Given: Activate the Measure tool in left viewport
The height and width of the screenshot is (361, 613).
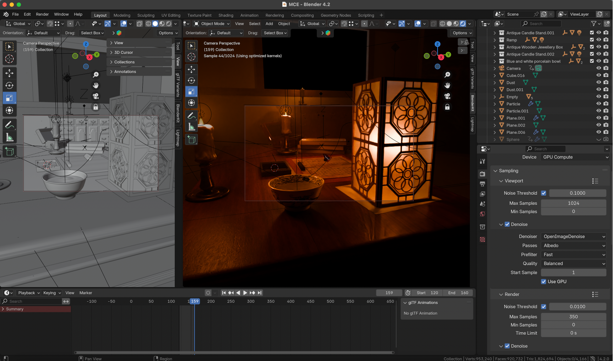Looking at the screenshot, I should tap(10, 138).
